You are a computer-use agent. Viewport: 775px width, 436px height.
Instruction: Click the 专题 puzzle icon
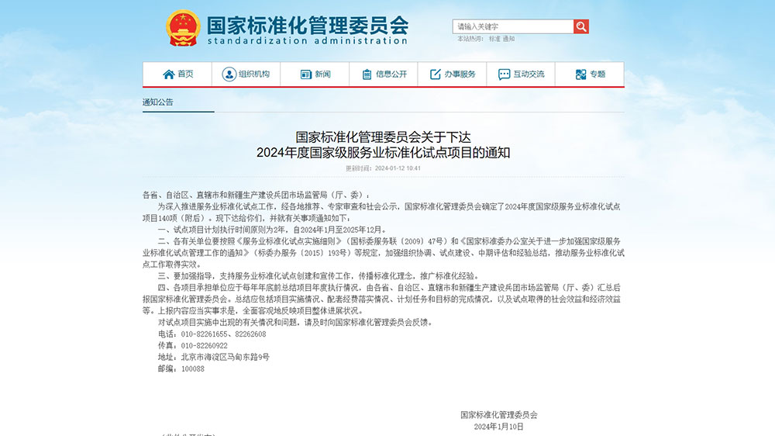tap(580, 74)
